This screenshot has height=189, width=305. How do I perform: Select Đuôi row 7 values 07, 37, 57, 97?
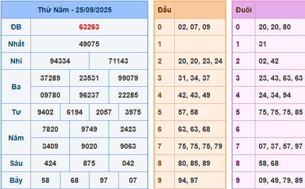pos(281,146)
